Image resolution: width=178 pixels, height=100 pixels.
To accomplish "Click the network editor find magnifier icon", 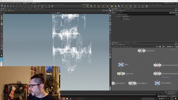I will (175, 47).
